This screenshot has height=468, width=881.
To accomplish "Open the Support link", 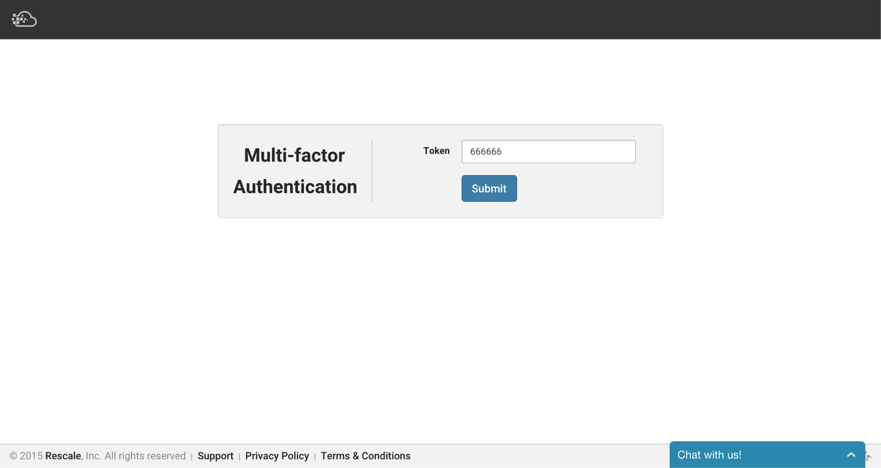I will tap(215, 456).
